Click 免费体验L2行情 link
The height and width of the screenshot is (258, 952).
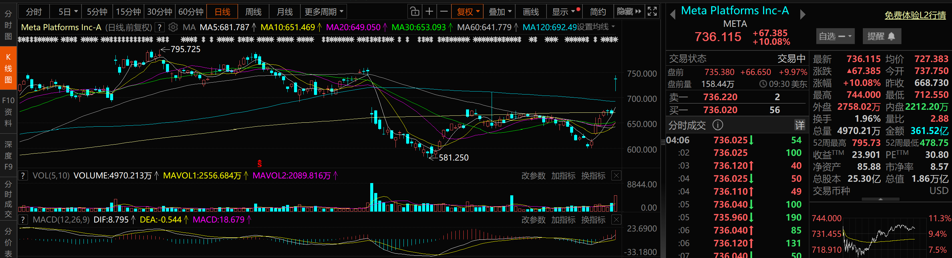pyautogui.click(x=915, y=15)
